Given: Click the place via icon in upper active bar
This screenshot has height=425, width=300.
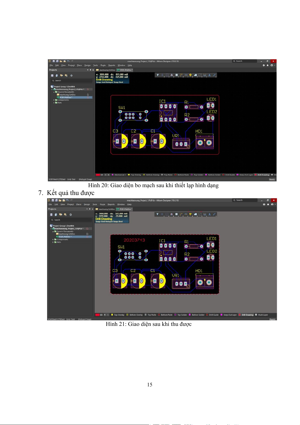Looking at the screenshot, I should [x=190, y=75].
